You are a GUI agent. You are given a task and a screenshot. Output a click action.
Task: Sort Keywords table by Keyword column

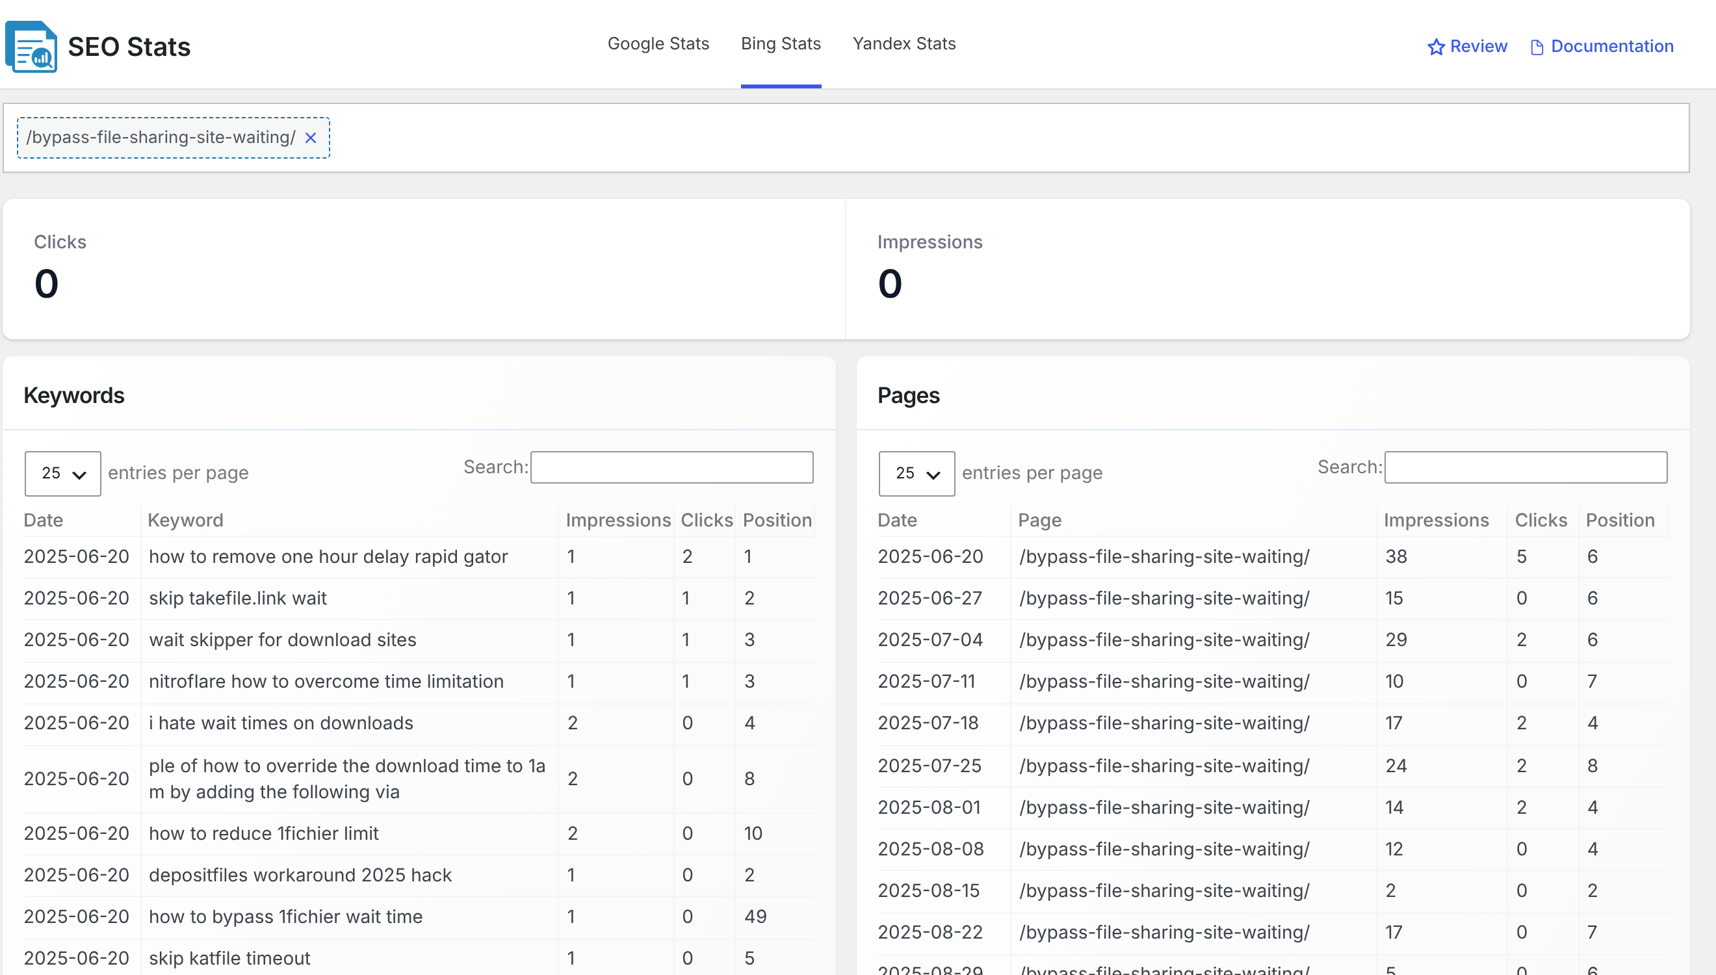(185, 520)
